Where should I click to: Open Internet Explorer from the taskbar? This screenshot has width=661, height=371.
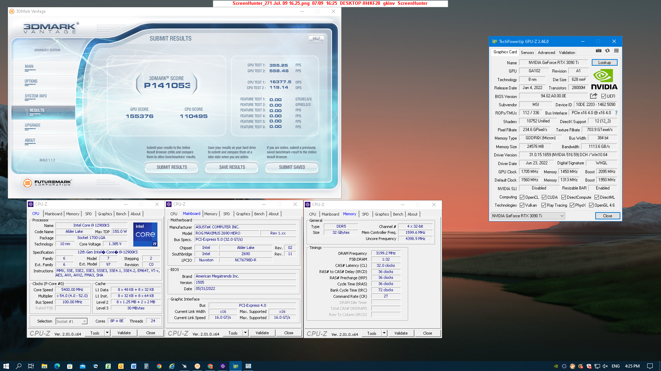tap(172, 366)
